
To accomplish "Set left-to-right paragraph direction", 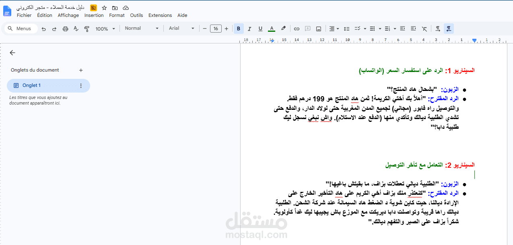I will click(x=438, y=29).
